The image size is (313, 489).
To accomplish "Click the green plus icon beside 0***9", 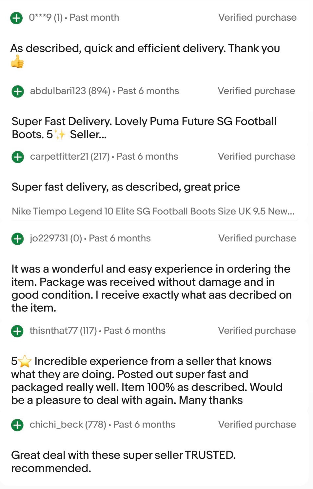I will click(16, 18).
